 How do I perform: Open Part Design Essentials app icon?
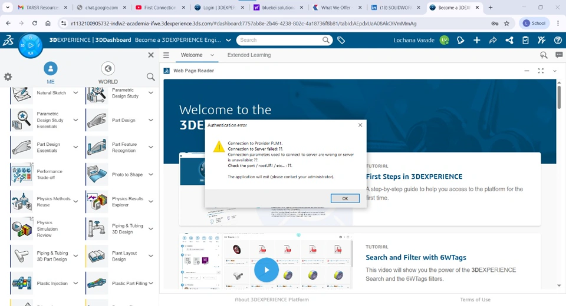click(x=22, y=147)
